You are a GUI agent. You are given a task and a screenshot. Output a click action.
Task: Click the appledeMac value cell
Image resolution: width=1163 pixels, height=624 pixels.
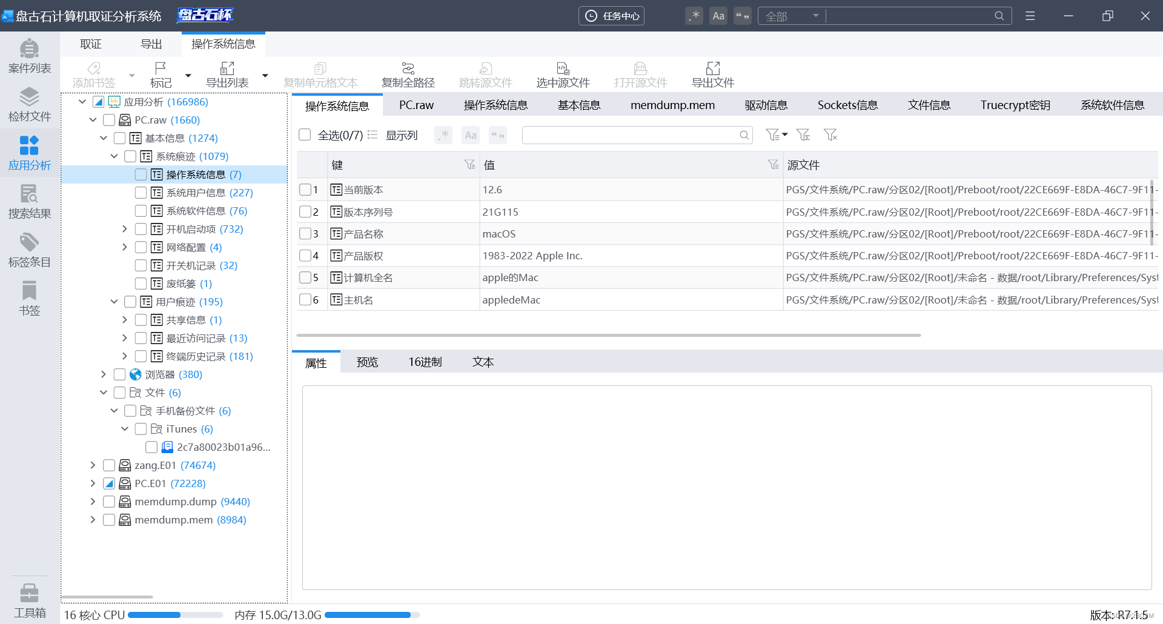point(631,300)
